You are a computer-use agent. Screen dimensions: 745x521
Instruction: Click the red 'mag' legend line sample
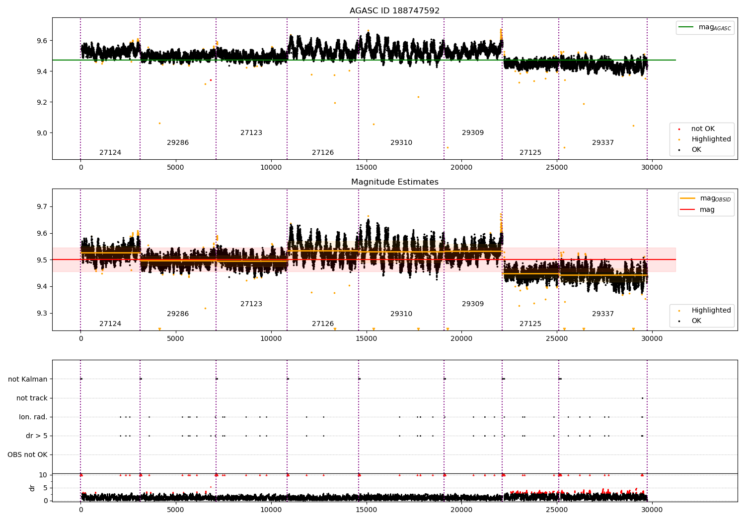pos(688,209)
